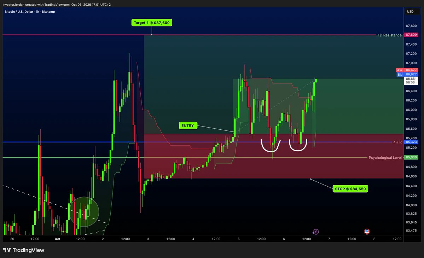Click 87,800 on the price axis
Image resolution: width=424 pixels, height=258 pixels.
(x=411, y=26)
